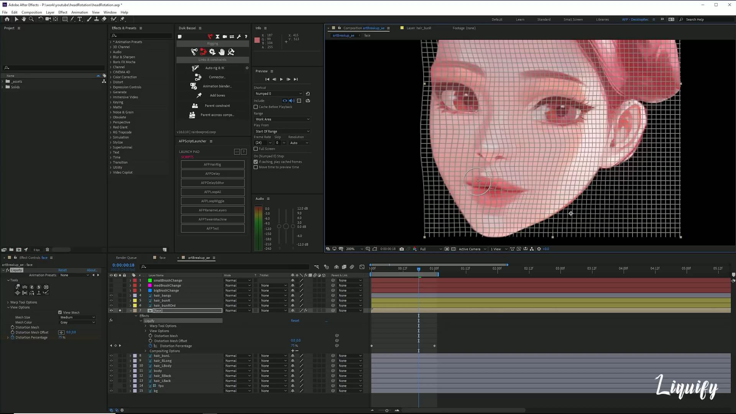
Task: Open the Preview Range Work Area dropdown
Action: click(282, 119)
